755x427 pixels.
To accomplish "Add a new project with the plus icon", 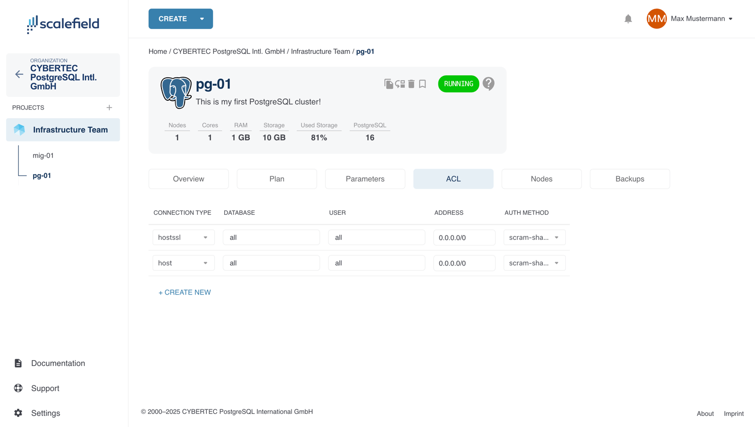I will pos(109,108).
